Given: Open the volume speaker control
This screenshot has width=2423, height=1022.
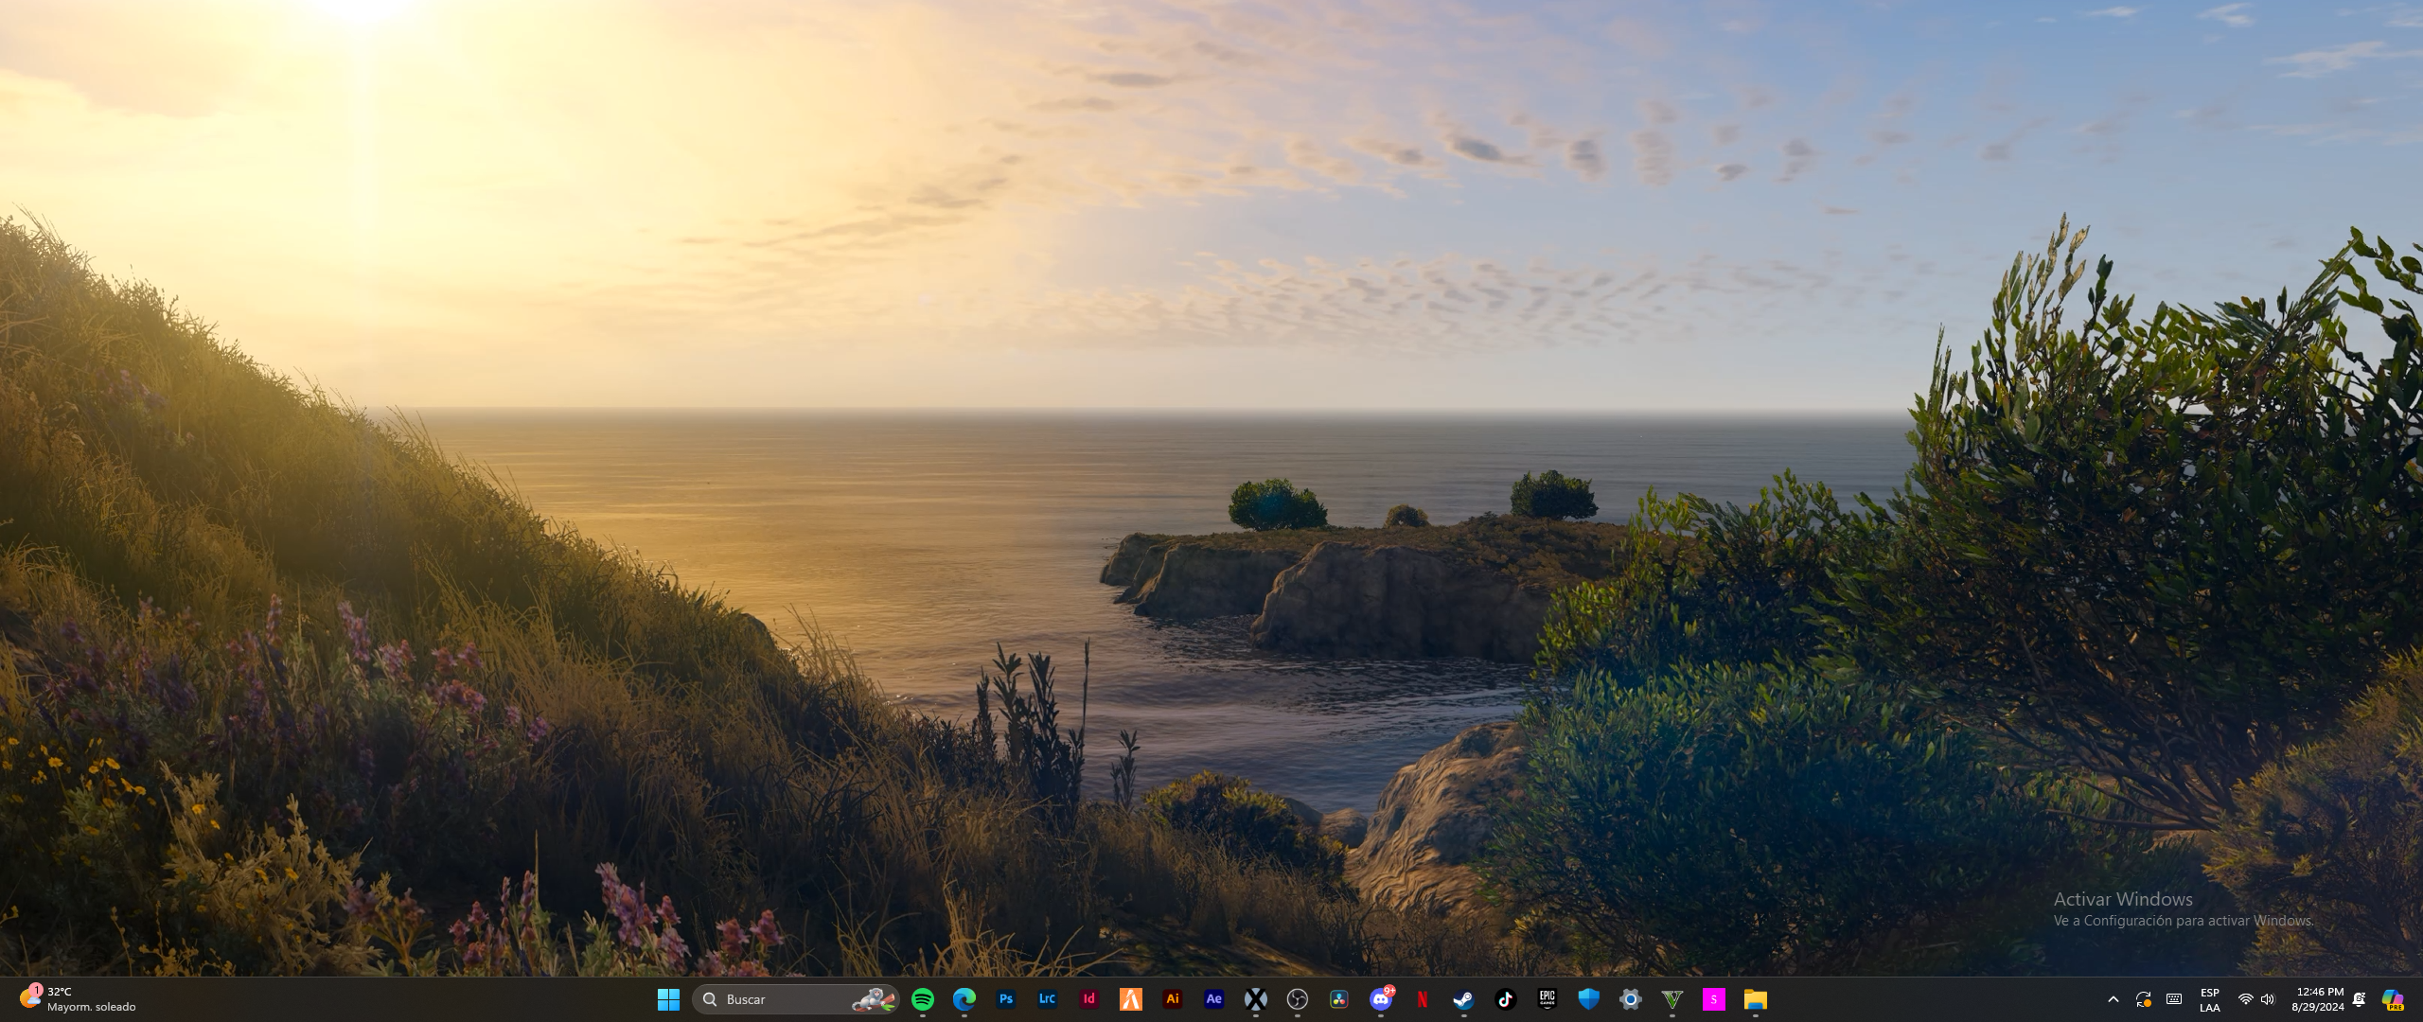Looking at the screenshot, I should tap(2268, 999).
